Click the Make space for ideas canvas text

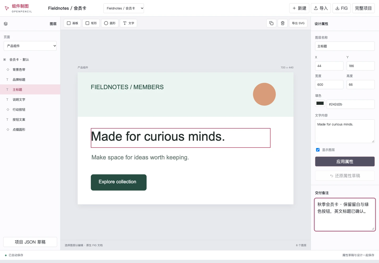(x=140, y=157)
